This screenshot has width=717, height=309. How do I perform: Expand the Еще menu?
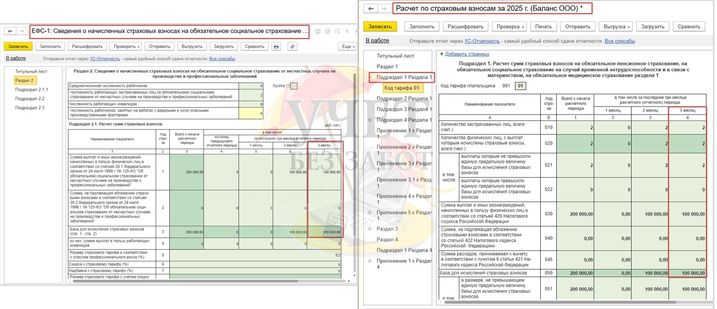348,47
